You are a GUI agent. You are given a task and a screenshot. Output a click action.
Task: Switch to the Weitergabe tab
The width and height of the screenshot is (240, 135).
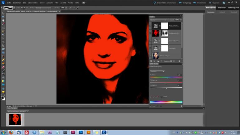point(233,7)
